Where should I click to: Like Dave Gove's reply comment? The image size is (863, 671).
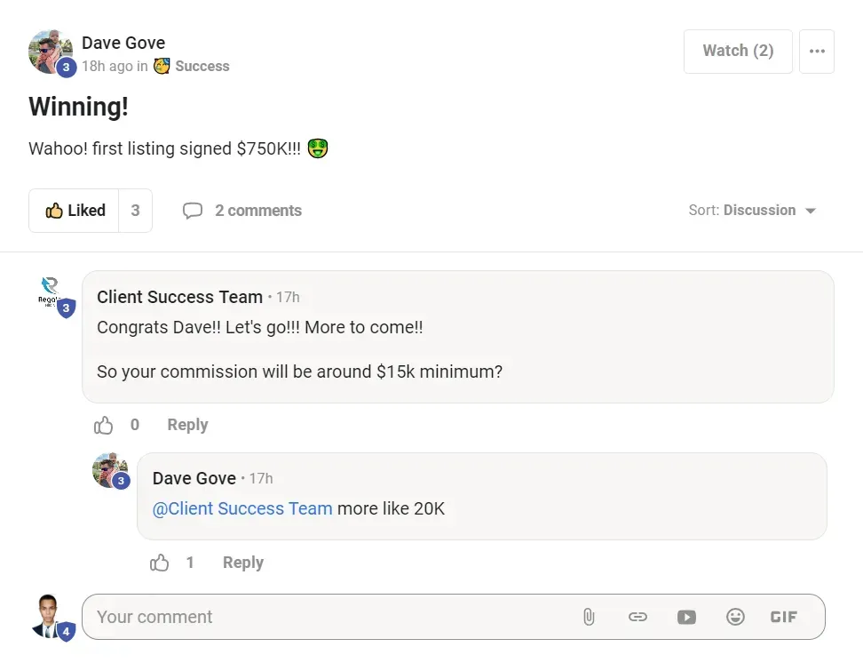point(160,563)
